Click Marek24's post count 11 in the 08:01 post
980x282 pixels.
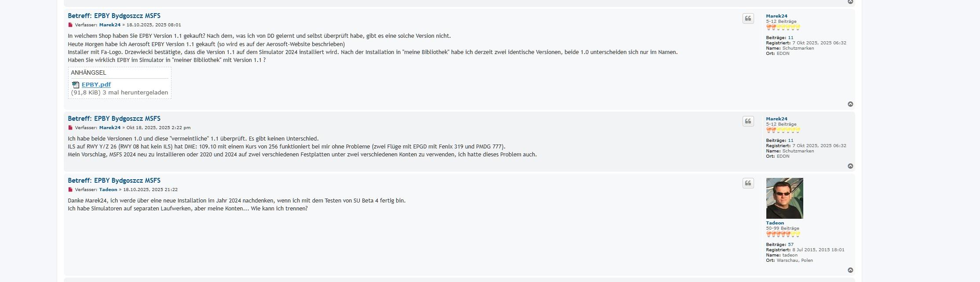coord(791,38)
